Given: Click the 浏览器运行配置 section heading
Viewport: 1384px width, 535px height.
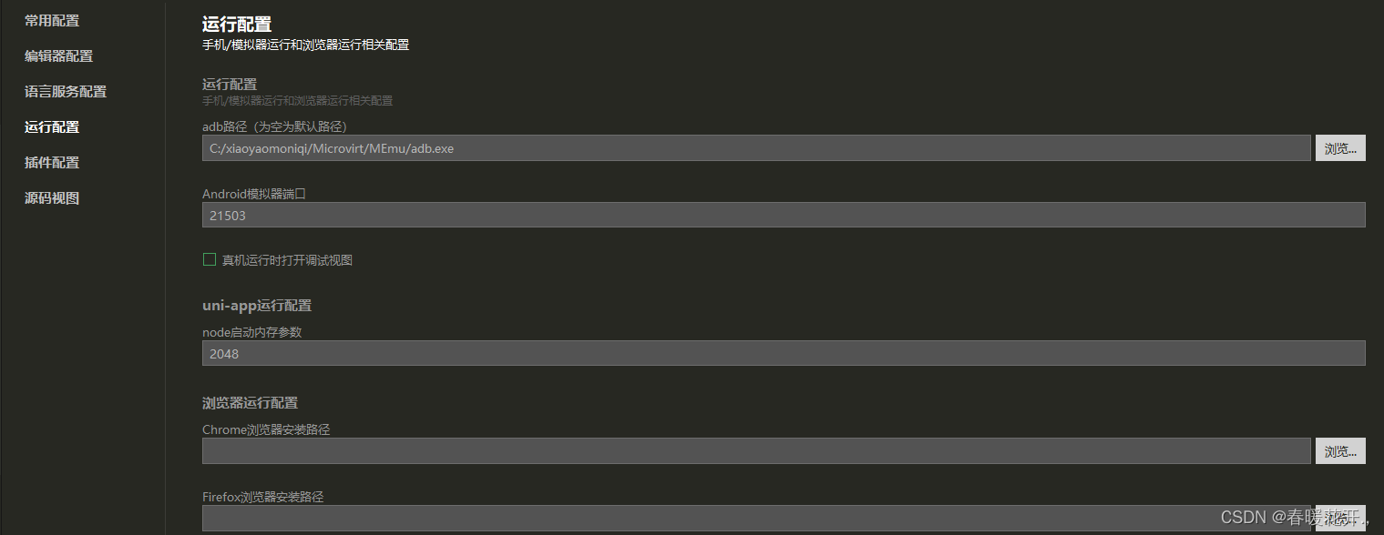Looking at the screenshot, I should (x=250, y=402).
